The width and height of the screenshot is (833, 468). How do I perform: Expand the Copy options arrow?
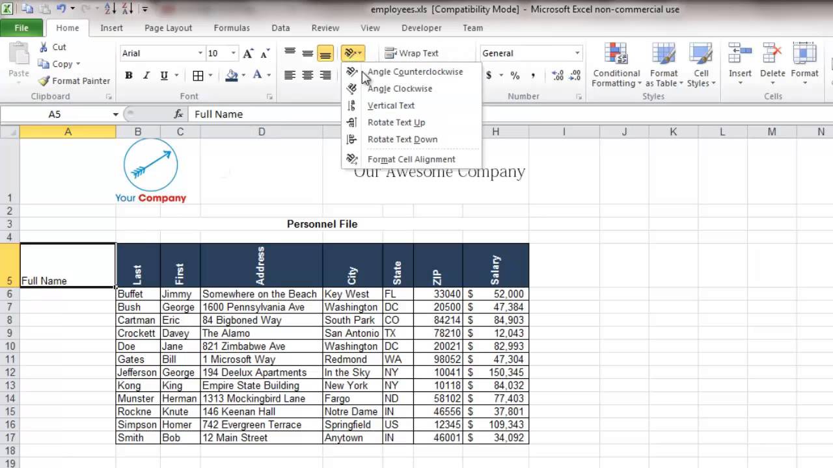pyautogui.click(x=78, y=64)
